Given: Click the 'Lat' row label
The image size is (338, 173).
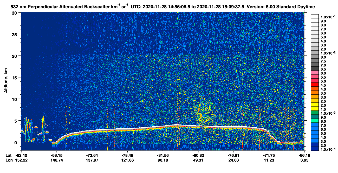Looking at the screenshot, I should (8, 155).
